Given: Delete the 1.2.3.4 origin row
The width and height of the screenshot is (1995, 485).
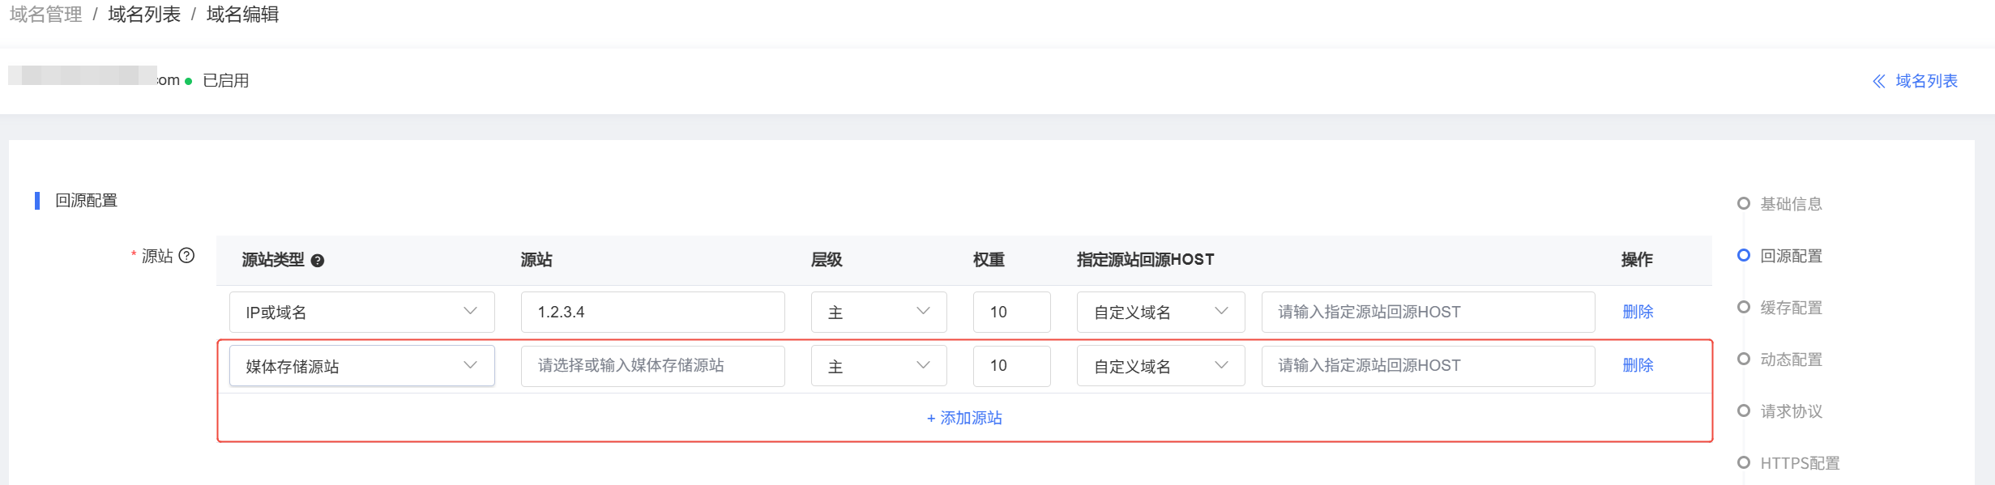Looking at the screenshot, I should [1638, 312].
